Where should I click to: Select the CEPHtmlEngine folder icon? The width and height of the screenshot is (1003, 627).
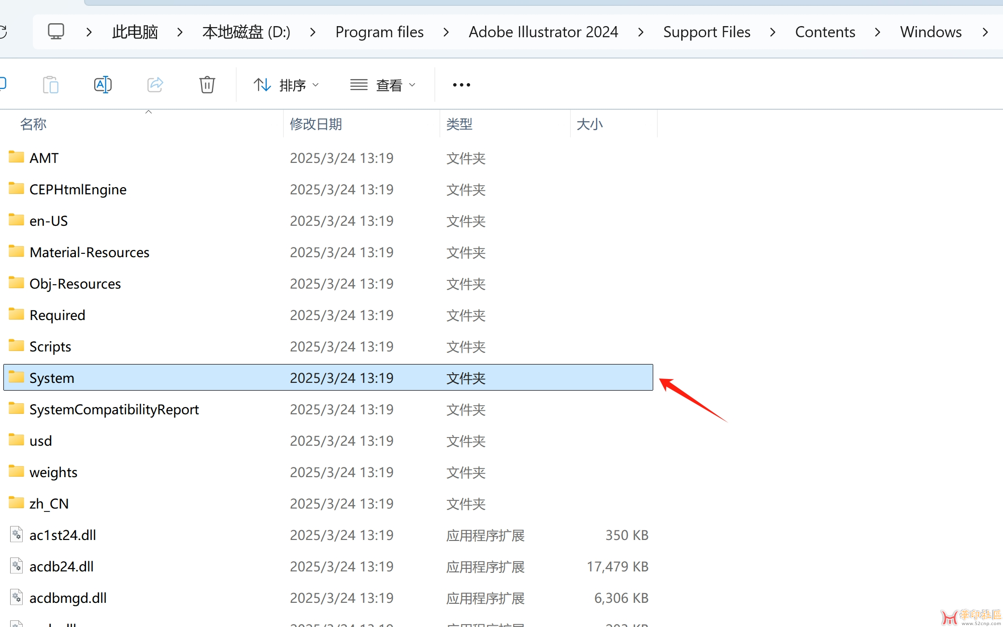point(16,189)
